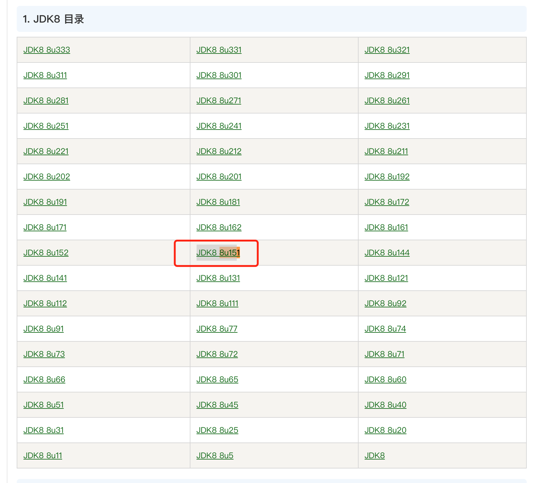
Task: Click the JDK8 8u71 link
Action: (x=385, y=354)
